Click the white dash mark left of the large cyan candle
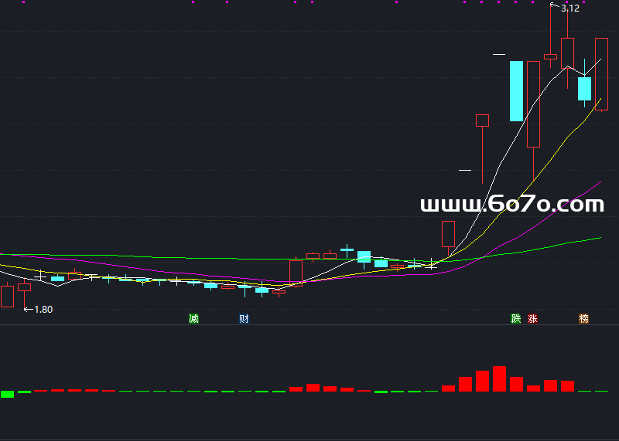The height and width of the screenshot is (441, 619). [499, 55]
